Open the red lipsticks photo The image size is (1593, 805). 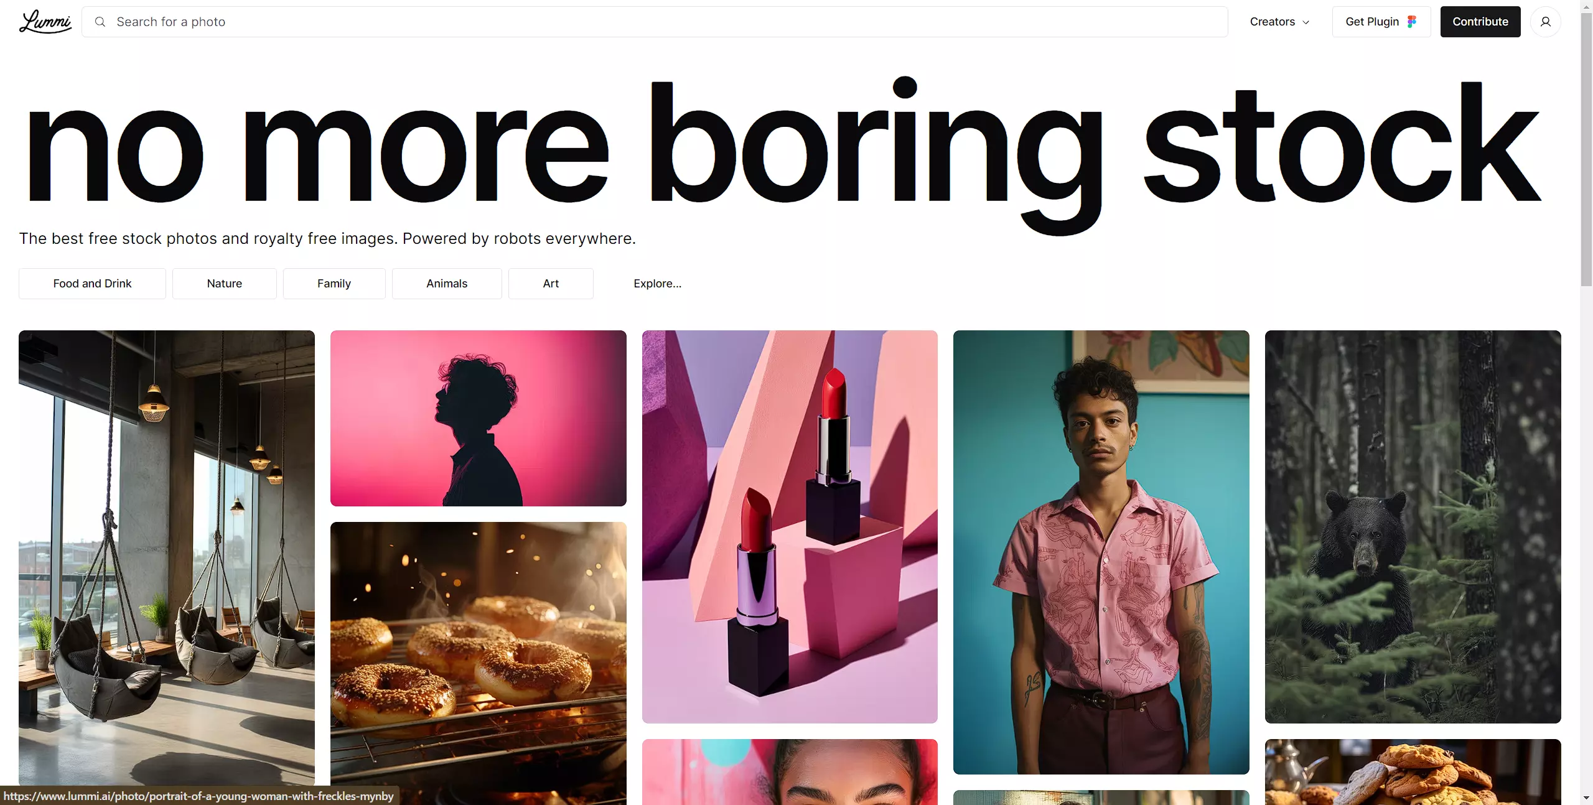[x=790, y=527]
